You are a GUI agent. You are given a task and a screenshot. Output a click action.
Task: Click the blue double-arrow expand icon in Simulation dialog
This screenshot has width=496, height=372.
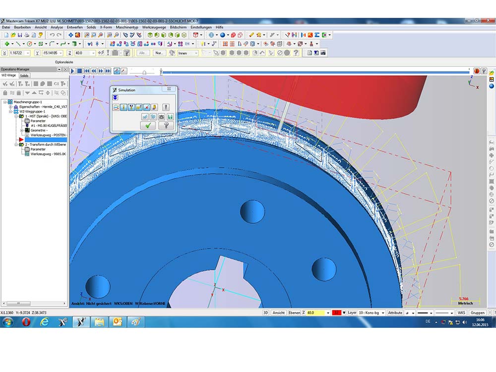115,98
